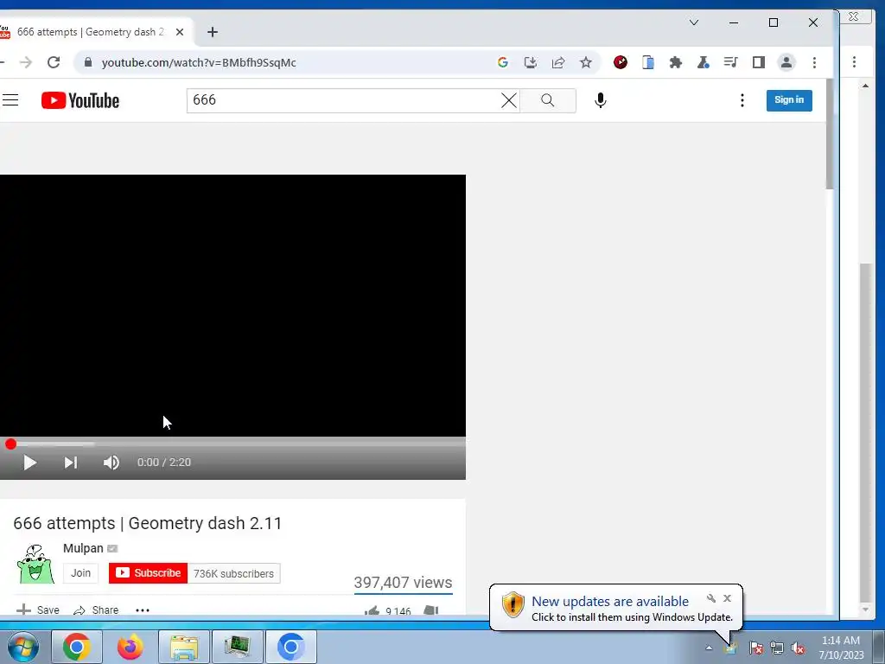Open three-dot menu of the background window
Screen dimensions: 885x664
(855, 61)
